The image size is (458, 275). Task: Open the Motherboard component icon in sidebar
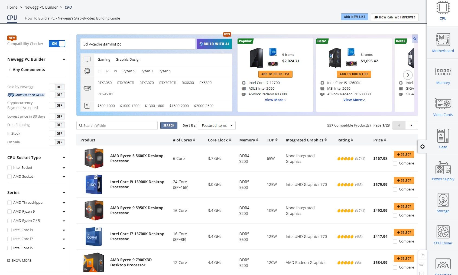point(443,40)
